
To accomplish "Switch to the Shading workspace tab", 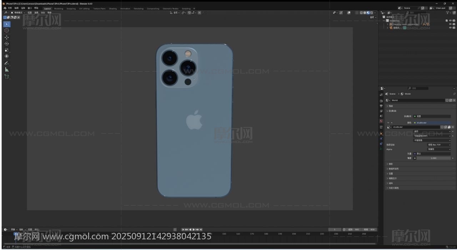I will tap(113, 9).
